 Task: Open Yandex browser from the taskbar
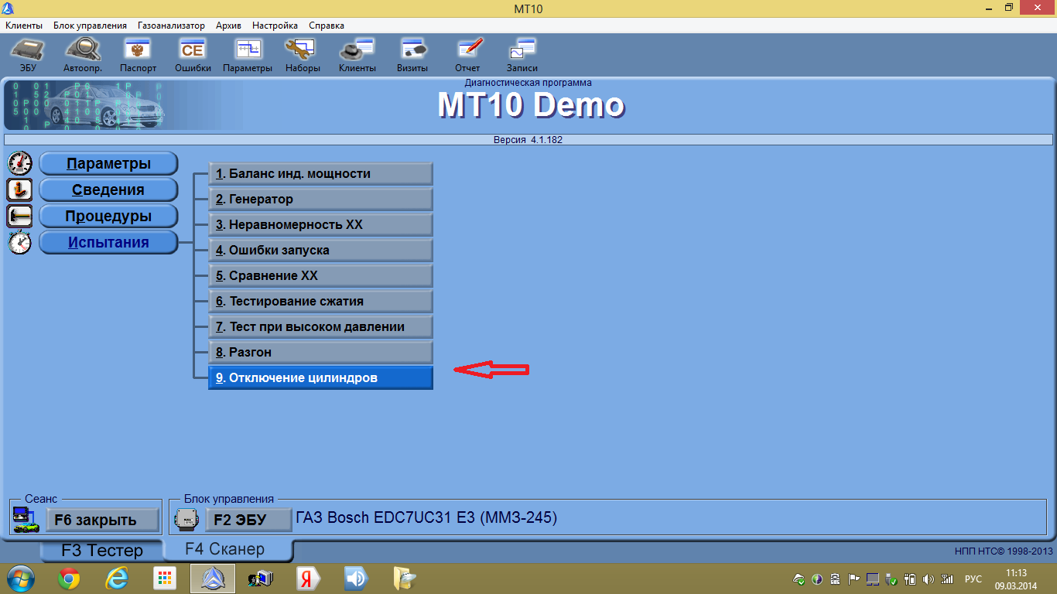point(309,578)
